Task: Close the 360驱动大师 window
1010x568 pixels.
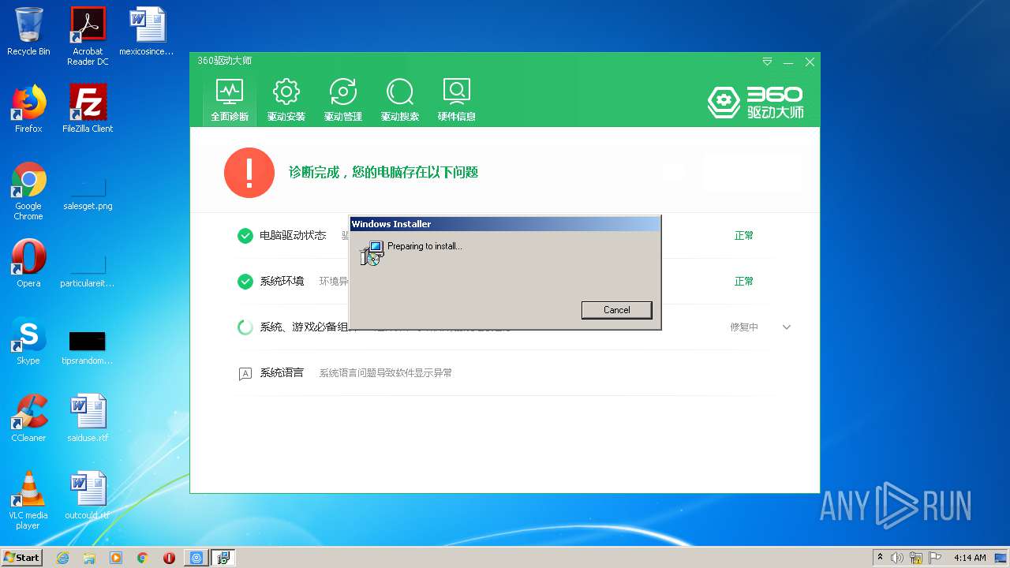Action: tap(810, 62)
